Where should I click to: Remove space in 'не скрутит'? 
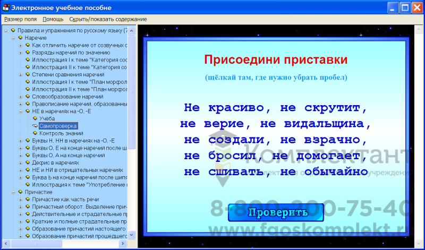point(300,108)
